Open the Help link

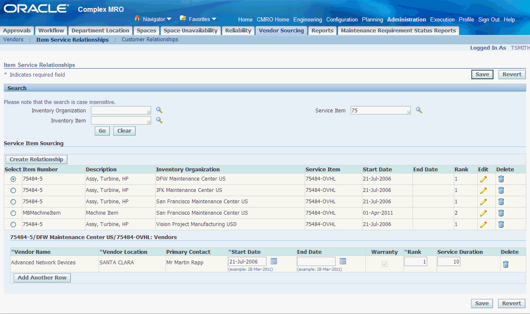tap(509, 19)
